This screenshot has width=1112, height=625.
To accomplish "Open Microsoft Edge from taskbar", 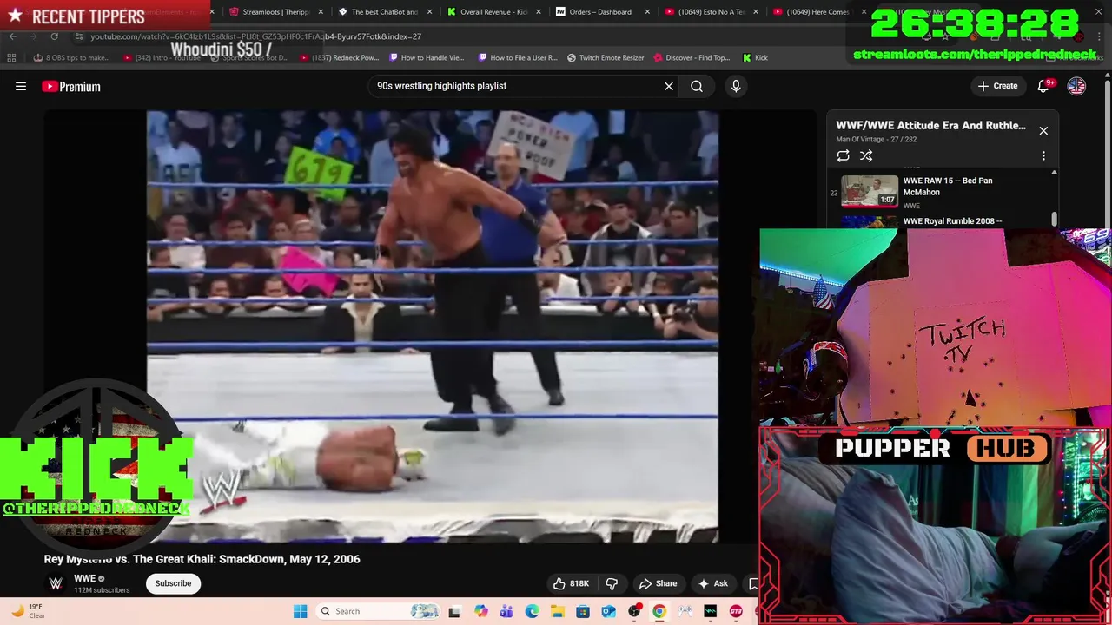I will coord(532,611).
